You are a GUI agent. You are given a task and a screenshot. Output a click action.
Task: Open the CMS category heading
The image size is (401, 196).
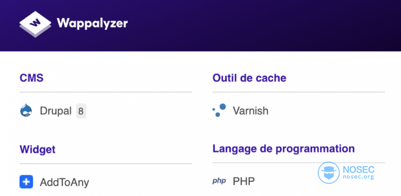tap(31, 78)
